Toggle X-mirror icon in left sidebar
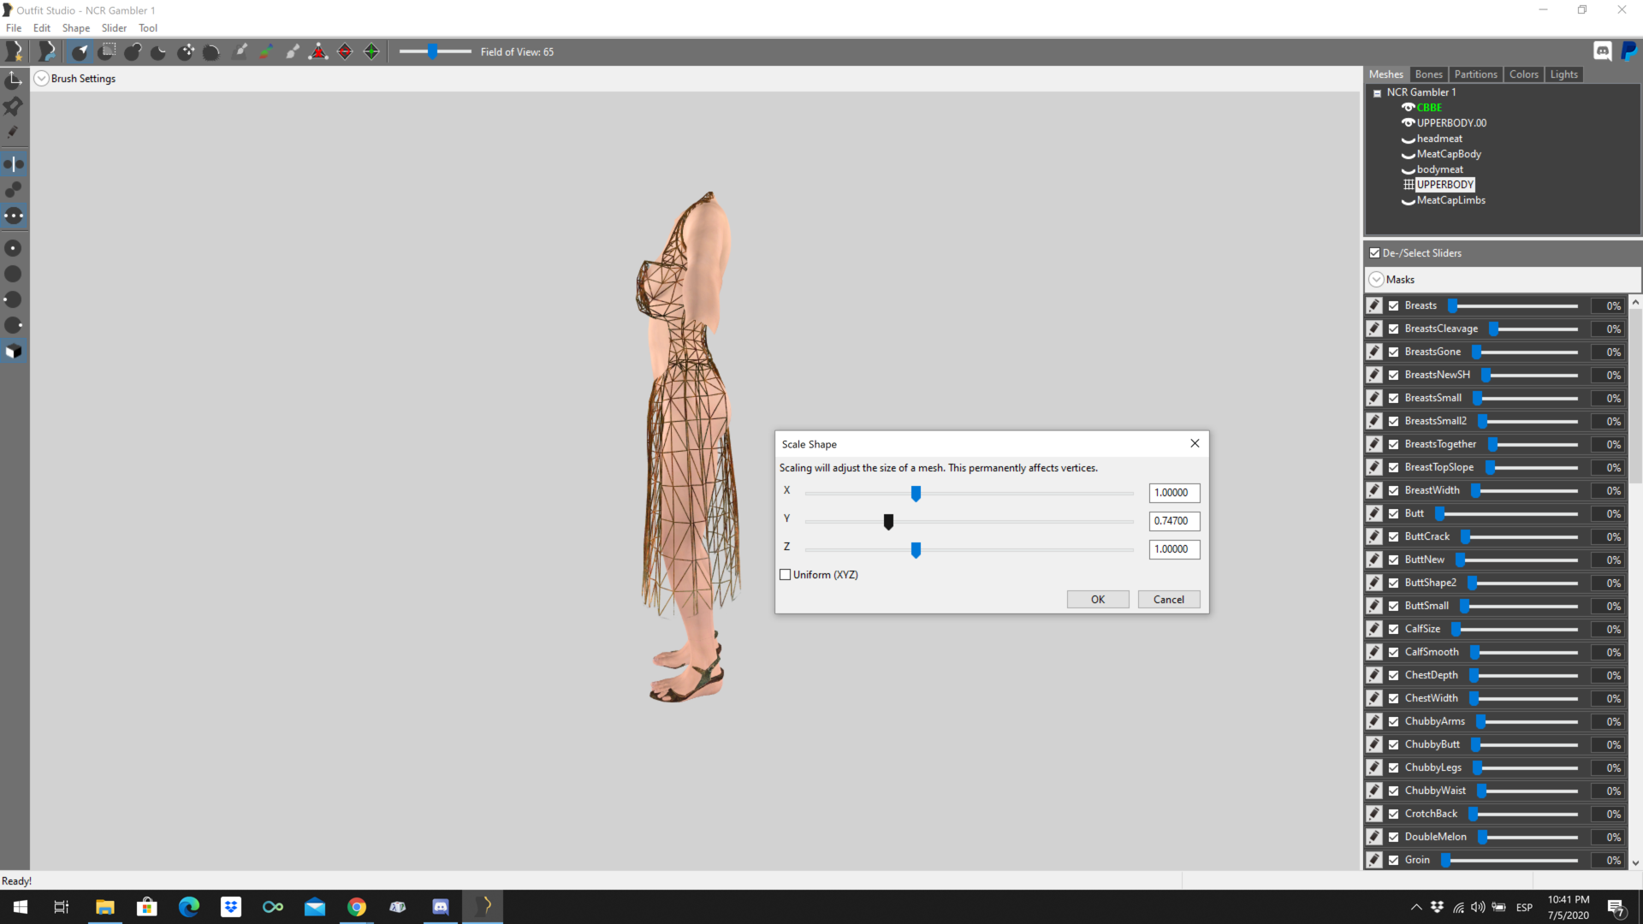Screen dimensions: 1643x924 [x=14, y=163]
